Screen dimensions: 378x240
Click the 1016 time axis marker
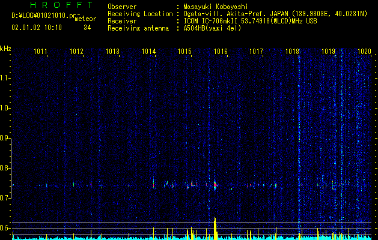221,52
